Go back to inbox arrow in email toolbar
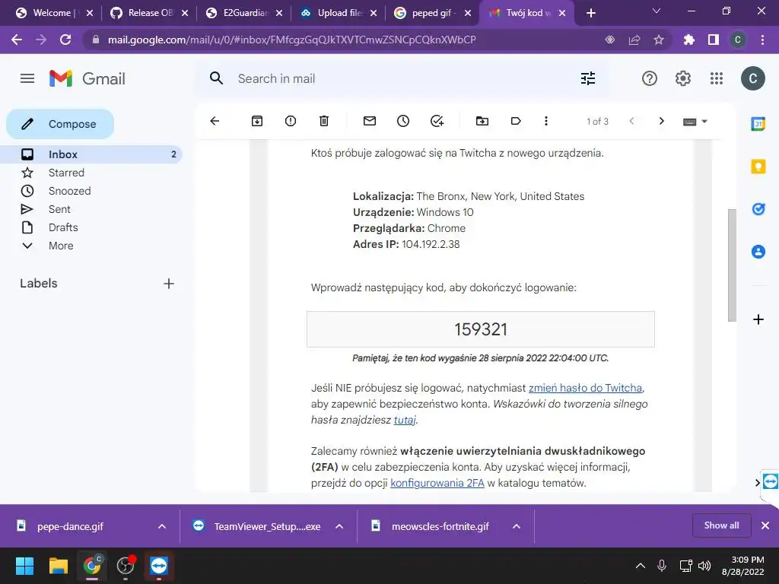This screenshot has height=584, width=779. (215, 121)
